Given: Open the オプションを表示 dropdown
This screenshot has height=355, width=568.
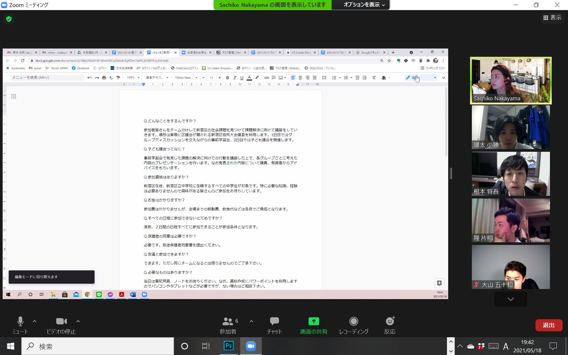Looking at the screenshot, I should (364, 5).
